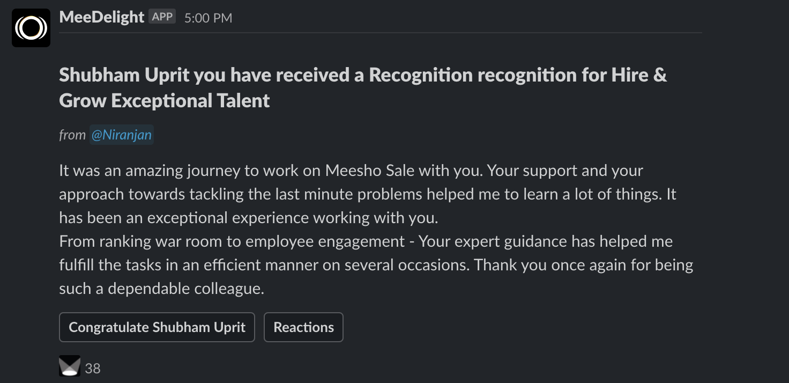Open the 5:00 PM message timestamp
Viewport: 789px width, 383px height.
(209, 18)
